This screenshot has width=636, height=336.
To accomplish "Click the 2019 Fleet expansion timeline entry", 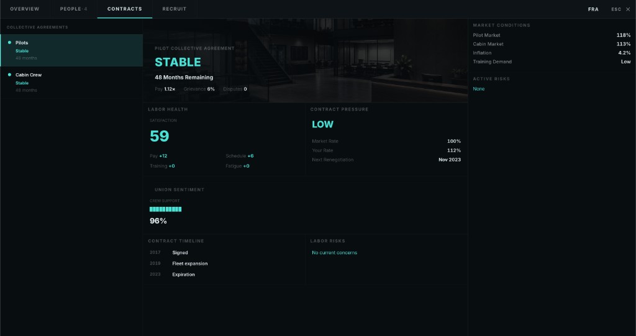I will point(178,263).
